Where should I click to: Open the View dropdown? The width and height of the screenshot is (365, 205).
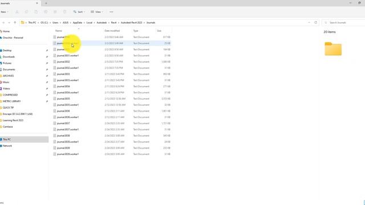[x=97, y=12]
